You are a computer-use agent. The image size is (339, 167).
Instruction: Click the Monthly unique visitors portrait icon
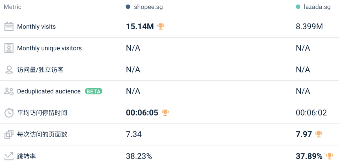tap(9, 48)
